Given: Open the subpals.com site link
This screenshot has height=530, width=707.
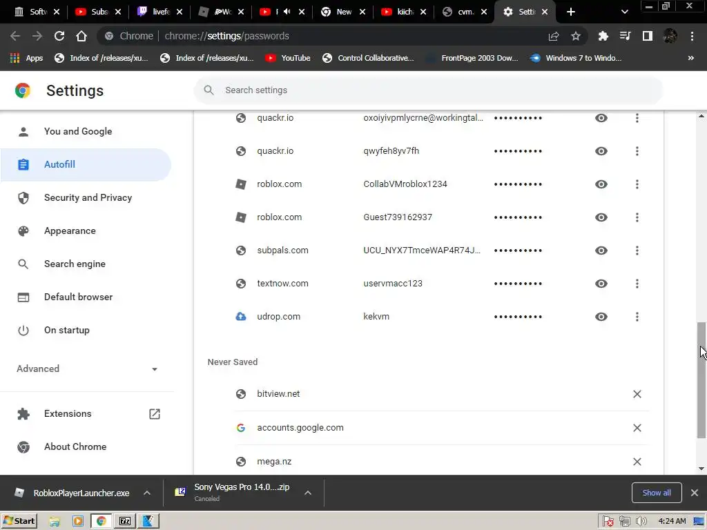Looking at the screenshot, I should [282, 250].
